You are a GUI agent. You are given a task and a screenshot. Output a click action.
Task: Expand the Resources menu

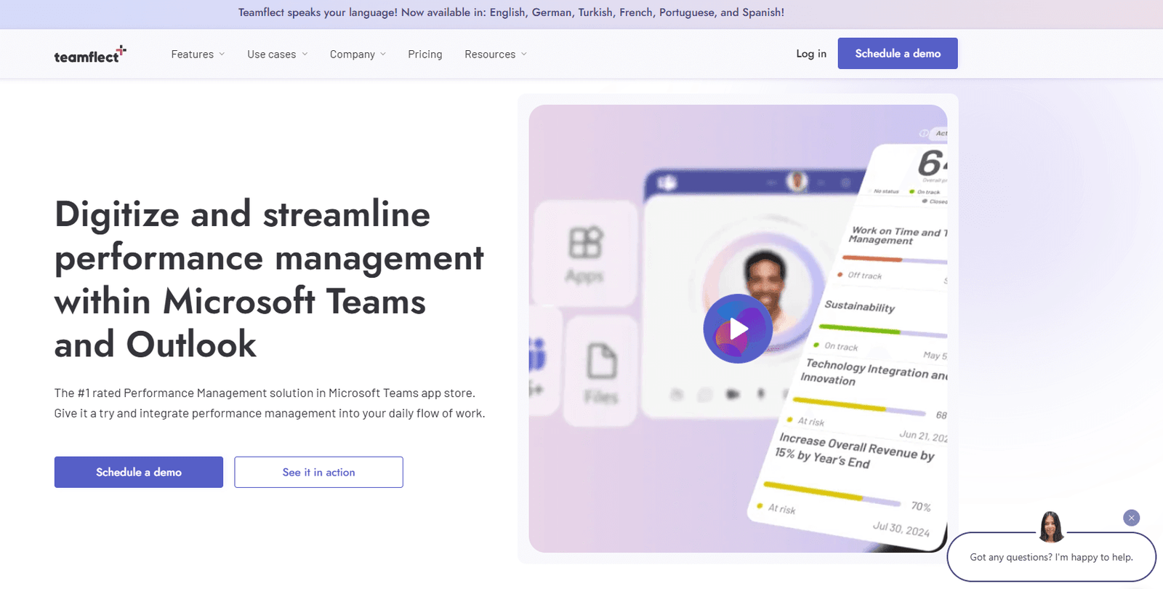tap(496, 55)
